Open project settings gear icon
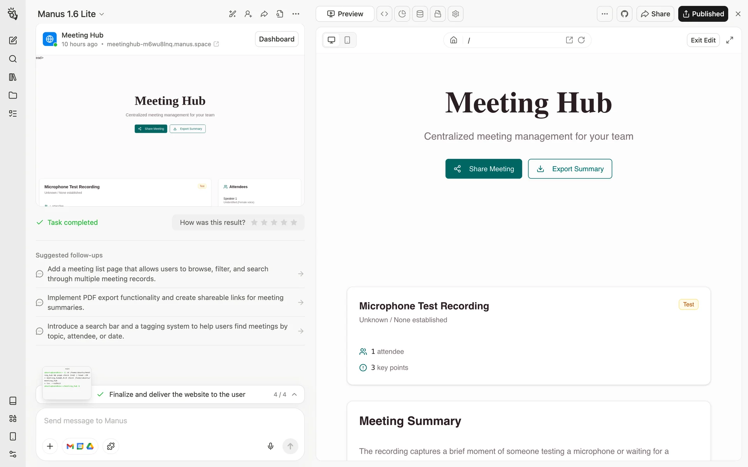 click(x=455, y=14)
